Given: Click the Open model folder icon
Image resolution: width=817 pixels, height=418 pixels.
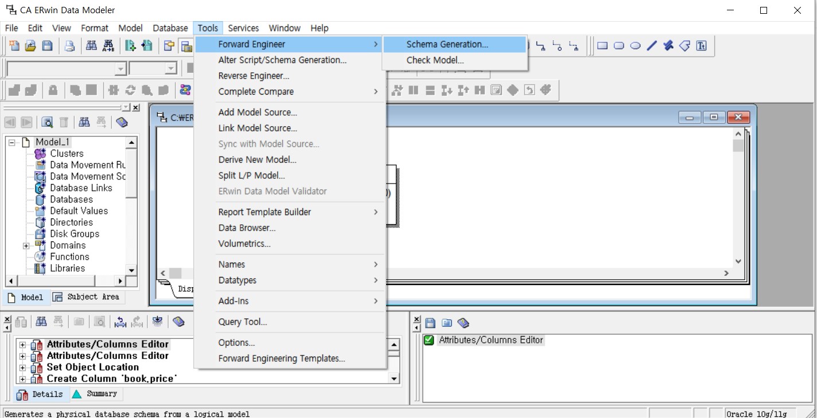Looking at the screenshot, I should click(x=31, y=46).
